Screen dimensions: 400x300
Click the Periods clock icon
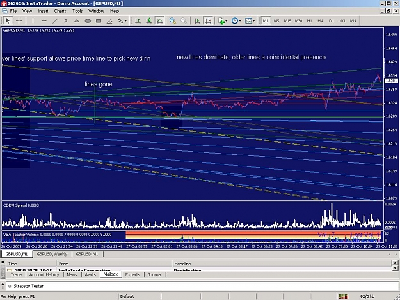234,20
